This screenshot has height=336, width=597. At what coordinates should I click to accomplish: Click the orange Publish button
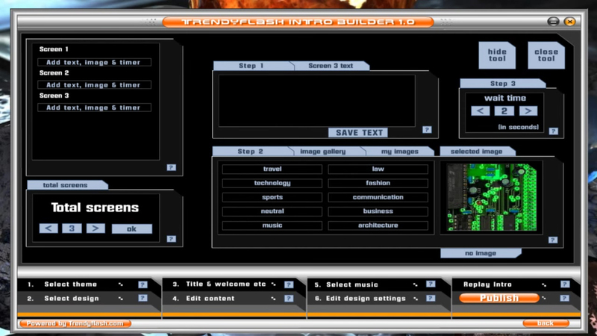point(499,298)
